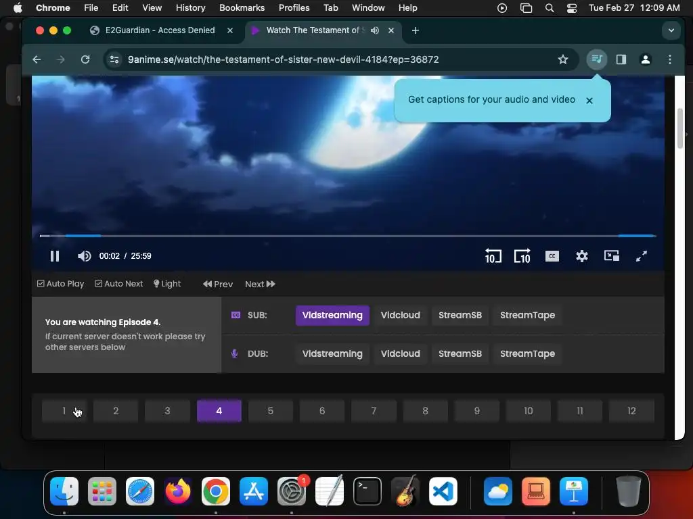
Task: Select SUB Vidstreaming server
Action: [332, 315]
